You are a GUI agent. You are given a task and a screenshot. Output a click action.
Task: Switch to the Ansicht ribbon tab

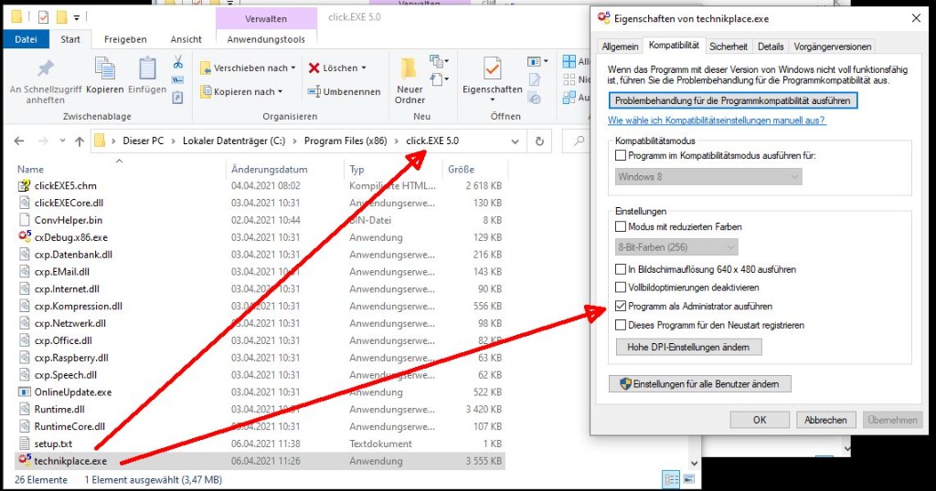tap(186, 39)
